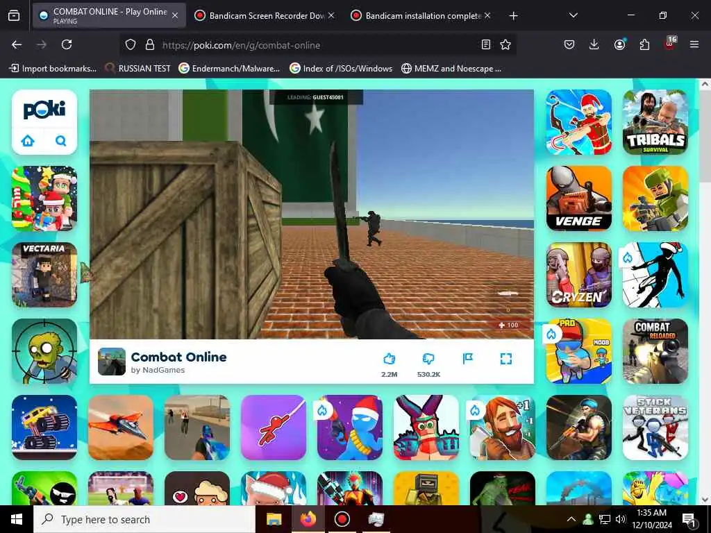This screenshot has height=533, width=711.
Task: Open Firefox View icon
Action: click(x=14, y=16)
